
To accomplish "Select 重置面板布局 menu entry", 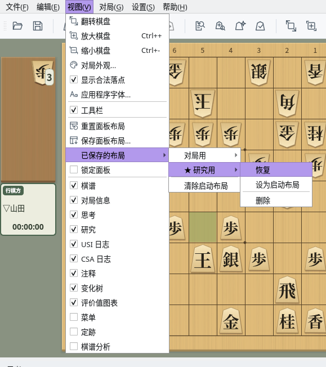I will (x=117, y=126).
